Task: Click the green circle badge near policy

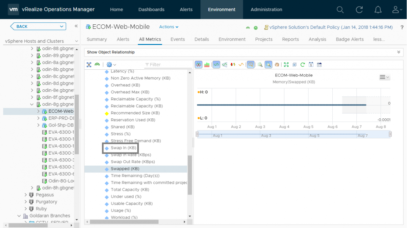Action: click(x=256, y=28)
